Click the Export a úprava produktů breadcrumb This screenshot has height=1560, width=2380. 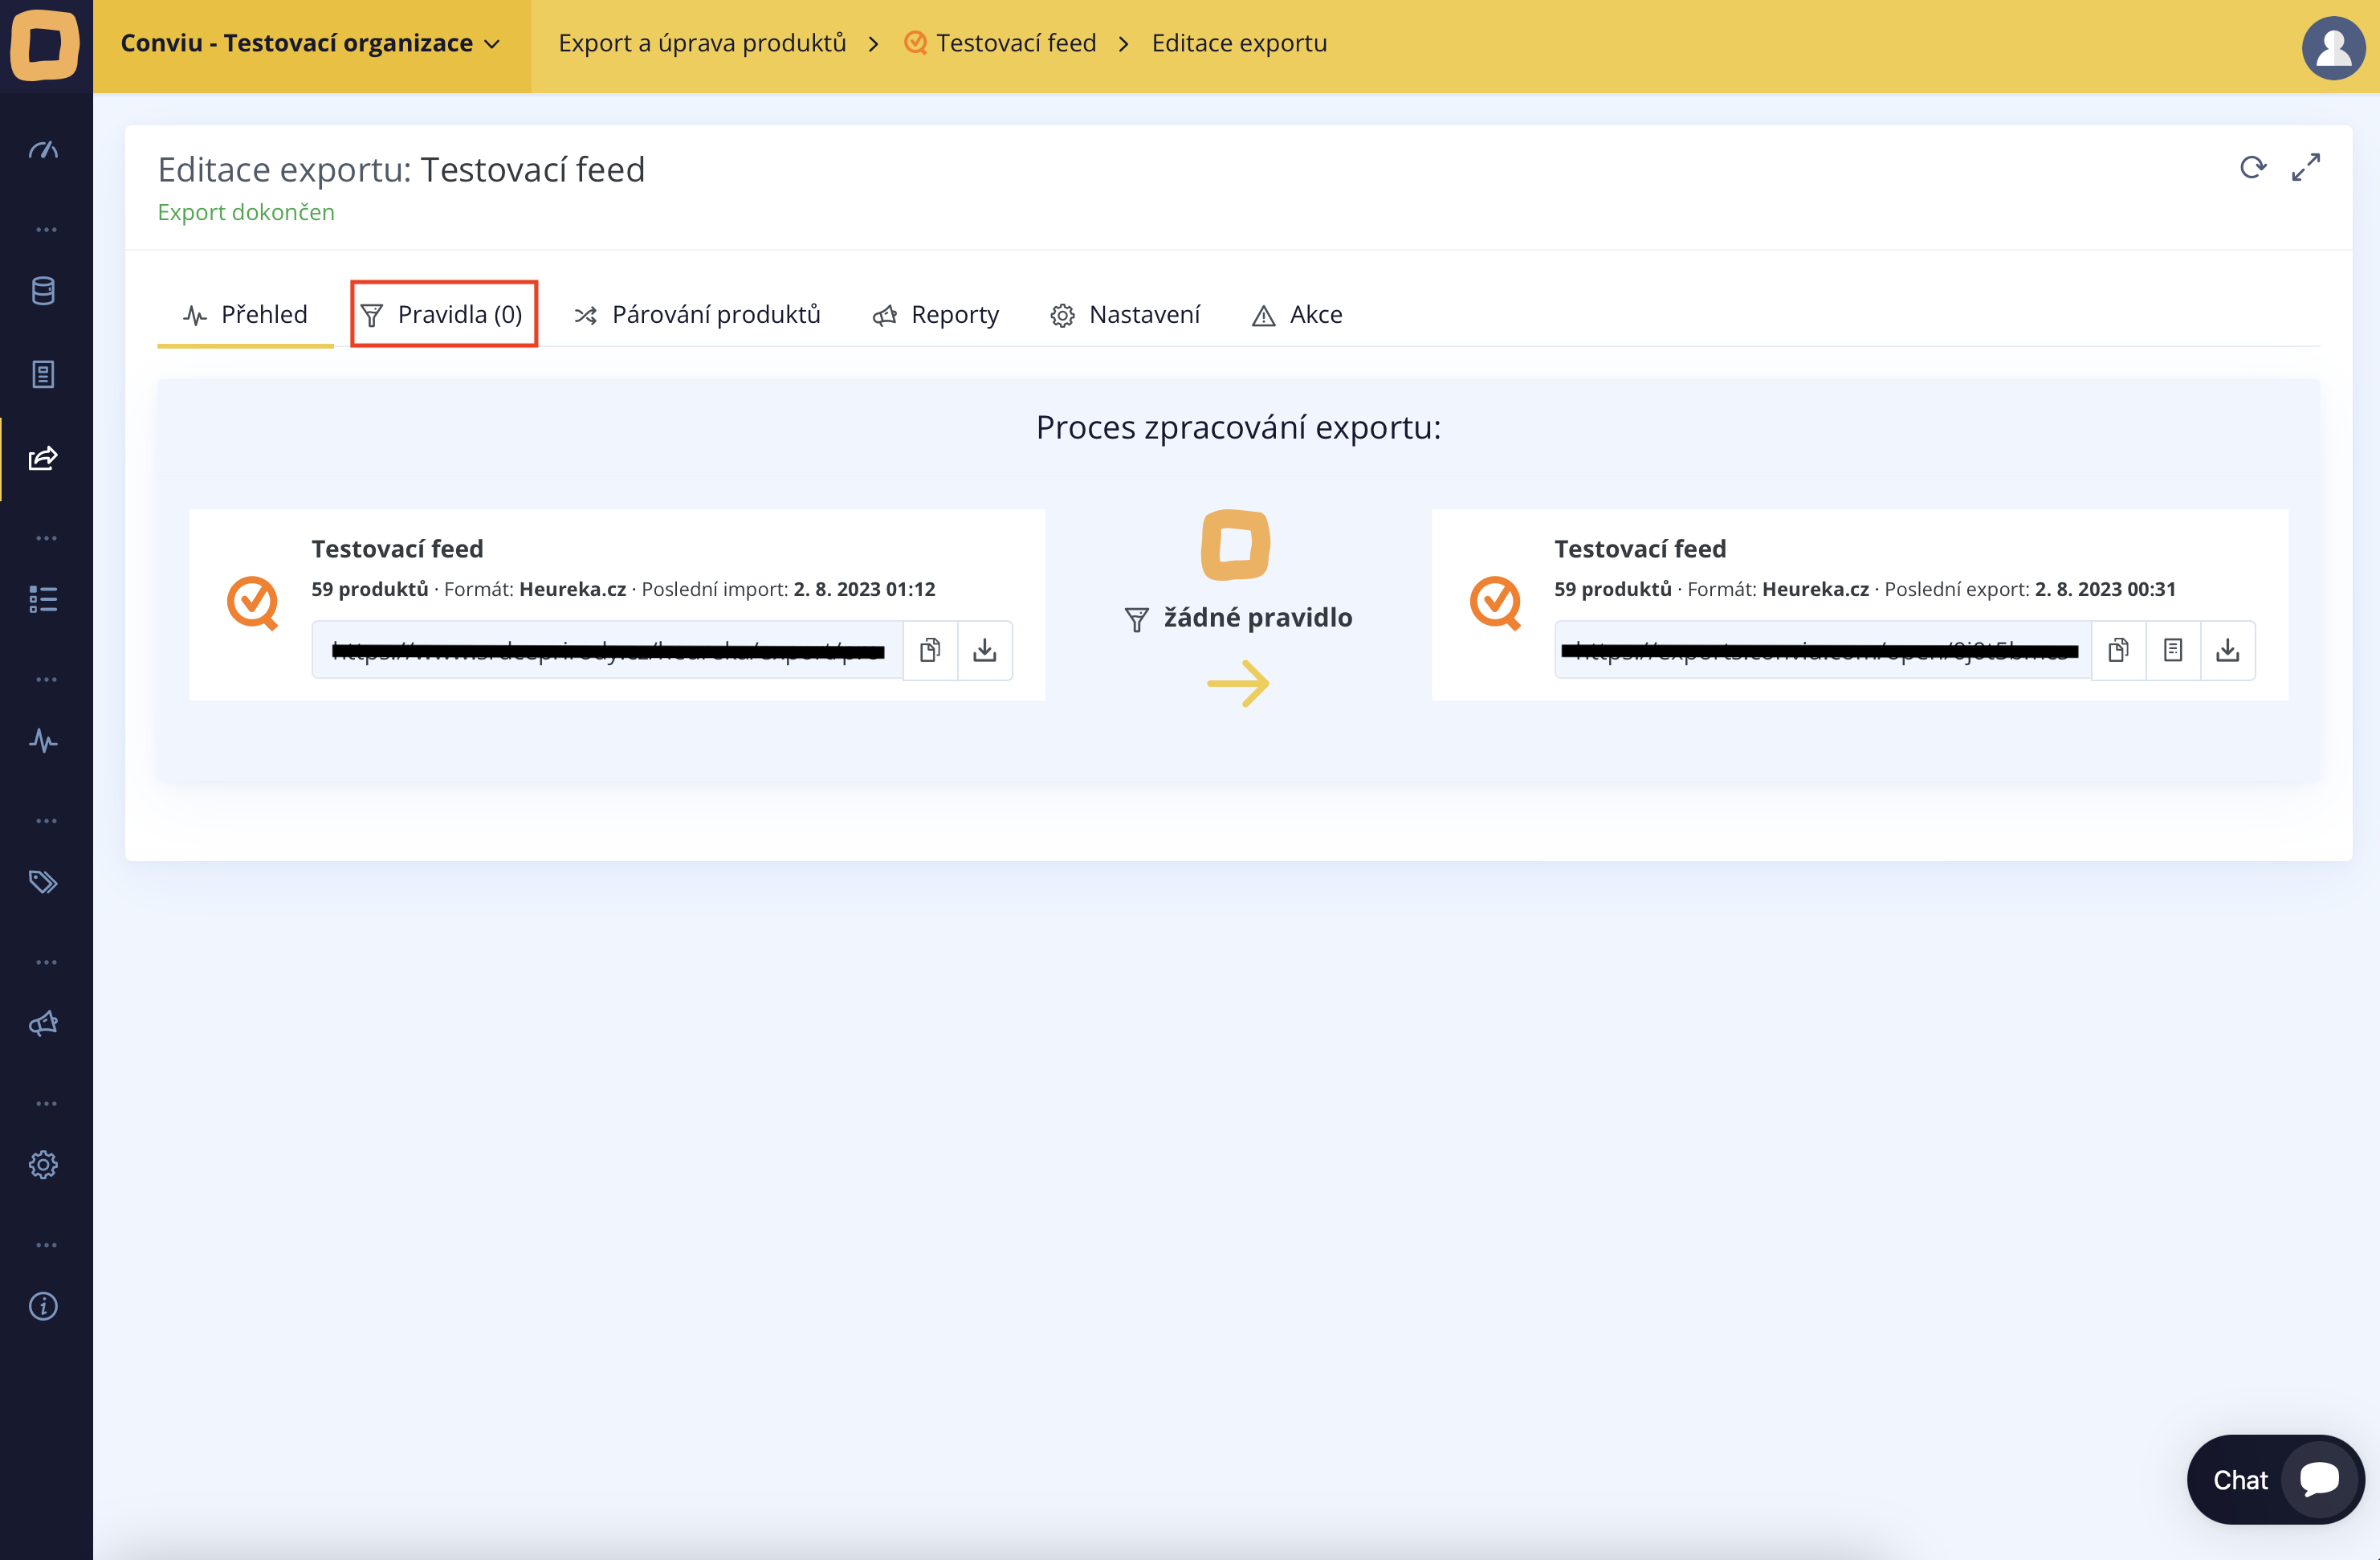[702, 43]
